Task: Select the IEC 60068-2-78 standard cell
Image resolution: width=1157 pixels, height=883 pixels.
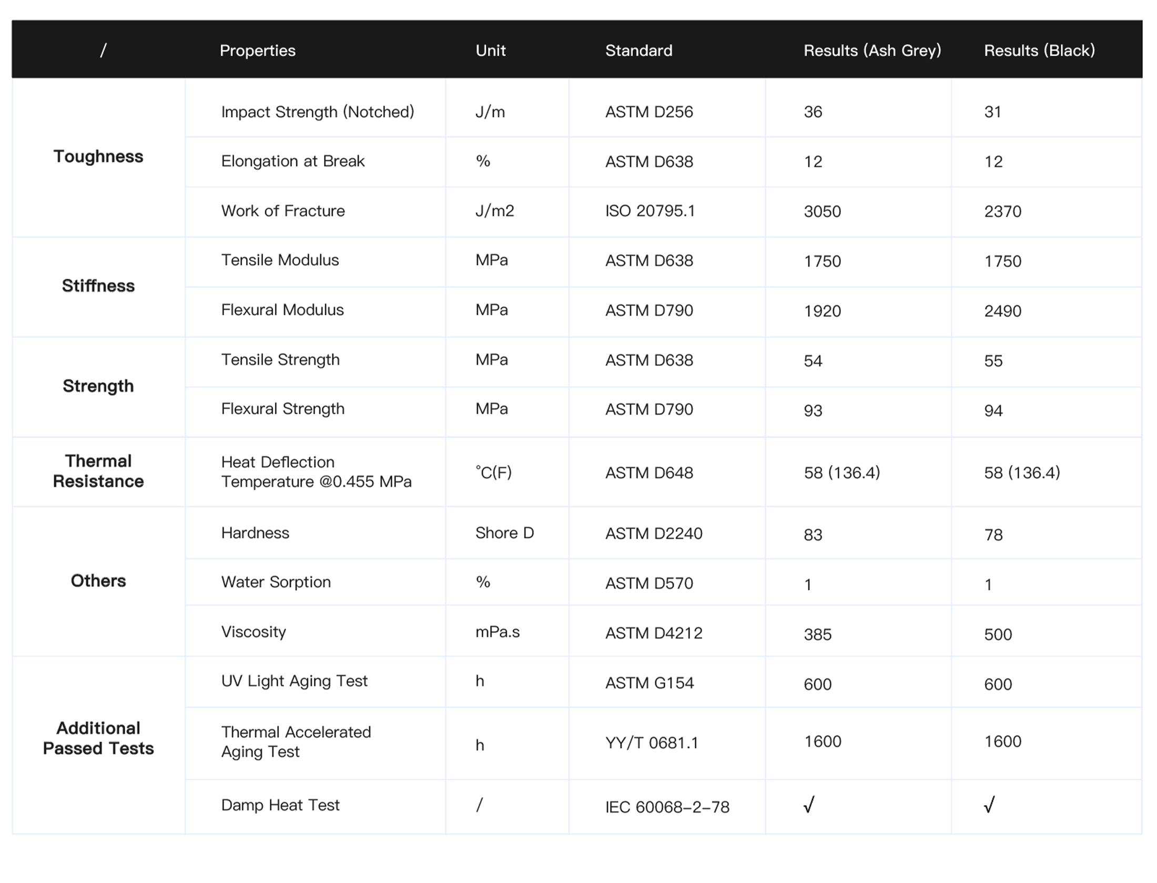Action: click(x=667, y=807)
